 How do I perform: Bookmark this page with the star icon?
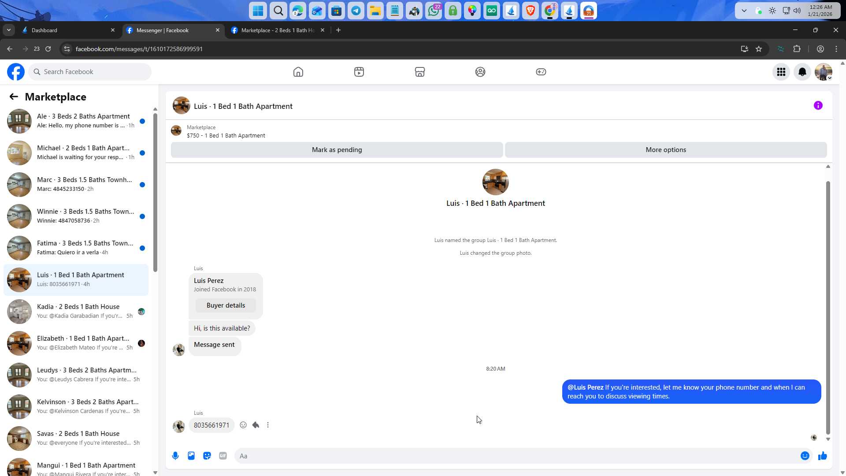point(759,49)
